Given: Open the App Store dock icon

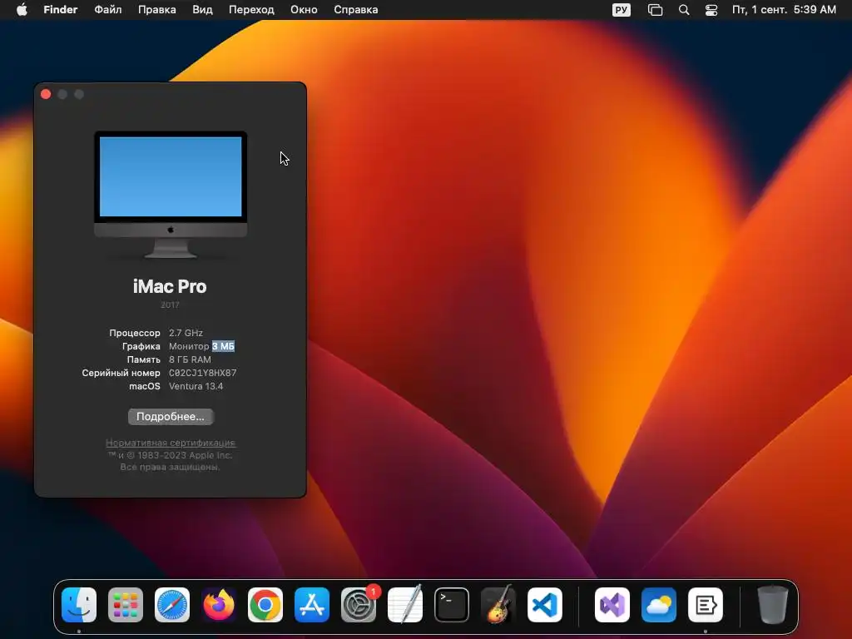Looking at the screenshot, I should (312, 605).
